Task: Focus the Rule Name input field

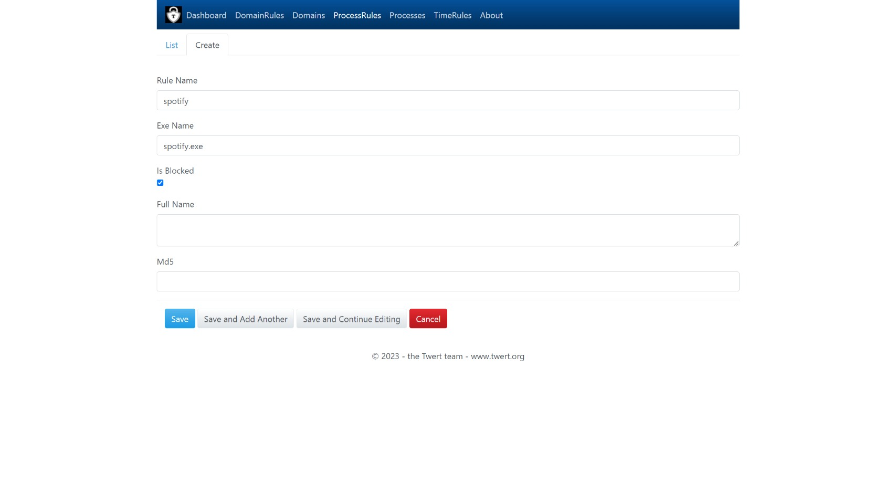Action: click(x=448, y=100)
